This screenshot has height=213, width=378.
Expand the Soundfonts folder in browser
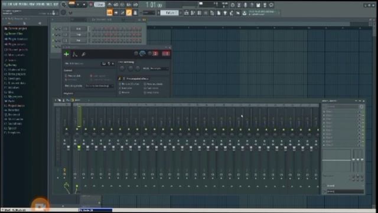13,124
